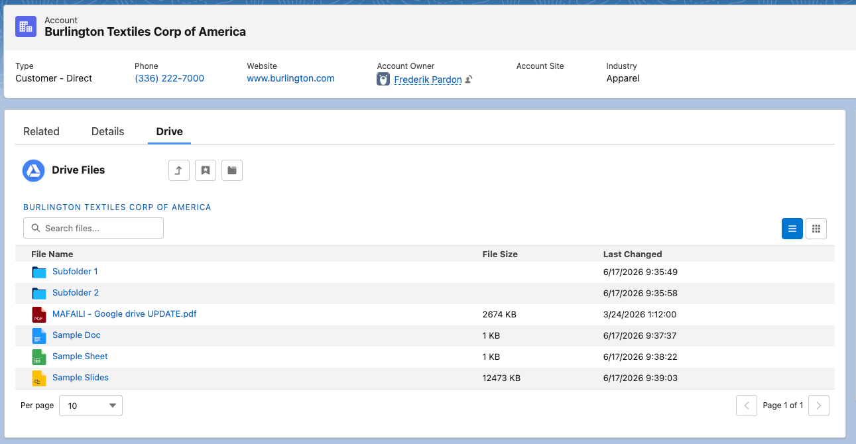This screenshot has height=444, width=856.
Task: Focus the Search files input field
Action: (93, 228)
